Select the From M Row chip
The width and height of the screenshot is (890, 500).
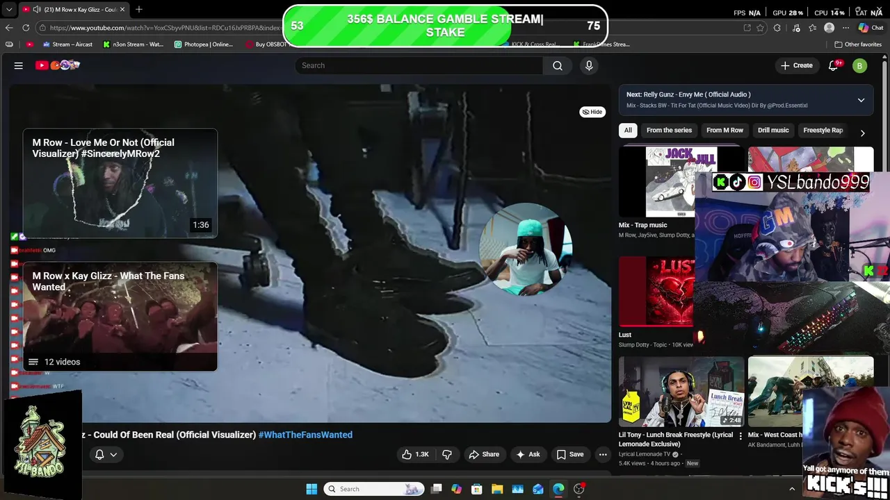(x=725, y=130)
